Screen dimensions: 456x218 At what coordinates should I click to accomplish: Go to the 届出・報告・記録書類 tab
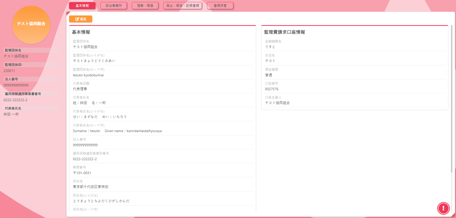(x=183, y=6)
